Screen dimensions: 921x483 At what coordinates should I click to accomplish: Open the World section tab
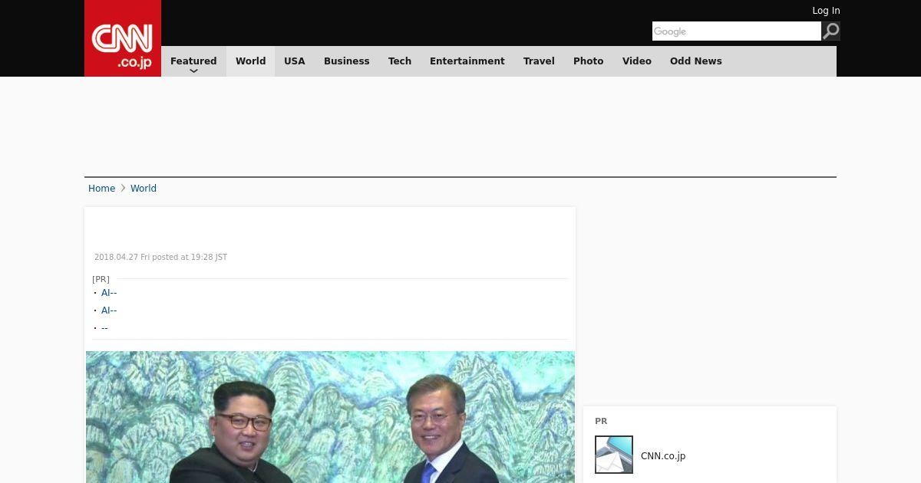(250, 61)
